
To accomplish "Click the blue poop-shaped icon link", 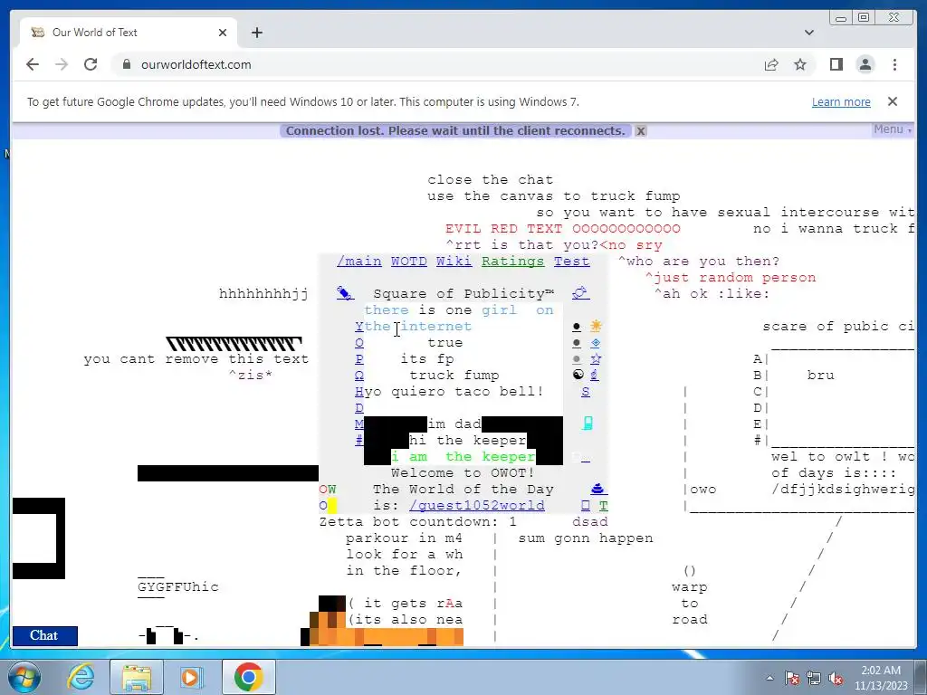I will 598,489.
